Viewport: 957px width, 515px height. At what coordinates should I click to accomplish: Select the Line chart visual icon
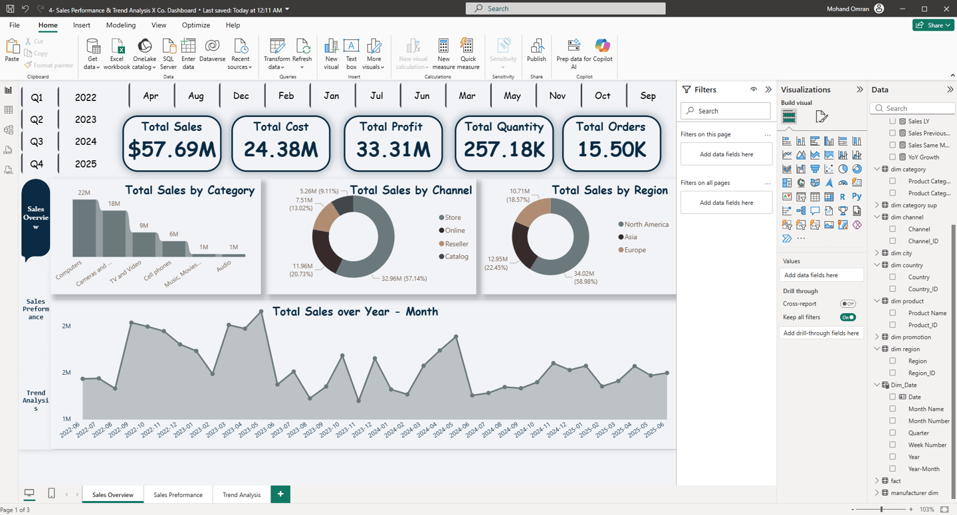coord(787,155)
